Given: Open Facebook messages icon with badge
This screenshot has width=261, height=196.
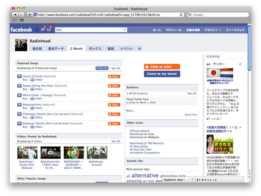Looking at the screenshot, I should point(43,29).
